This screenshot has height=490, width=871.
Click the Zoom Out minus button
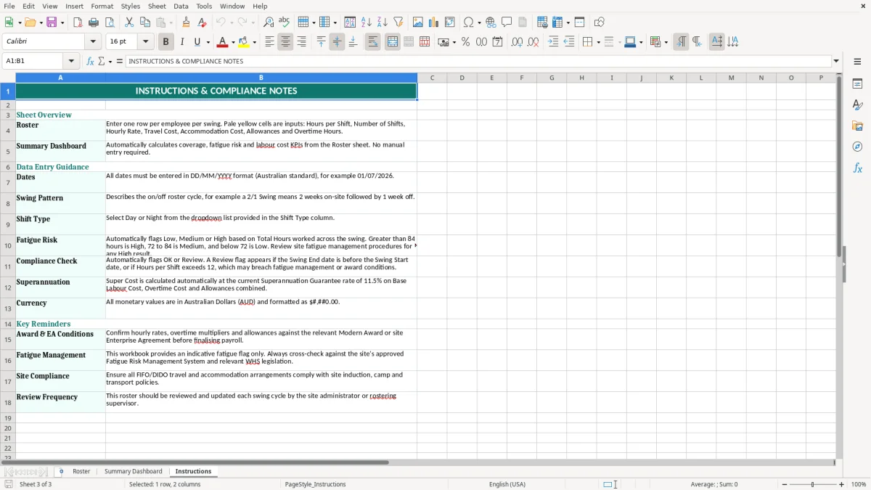point(785,484)
